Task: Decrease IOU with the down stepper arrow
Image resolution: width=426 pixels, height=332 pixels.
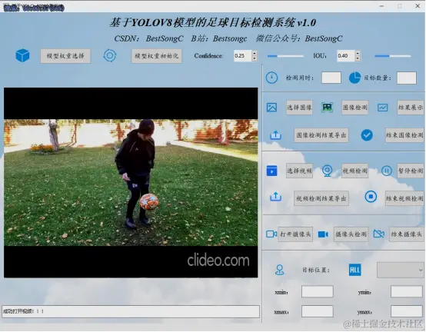Action: pos(358,58)
